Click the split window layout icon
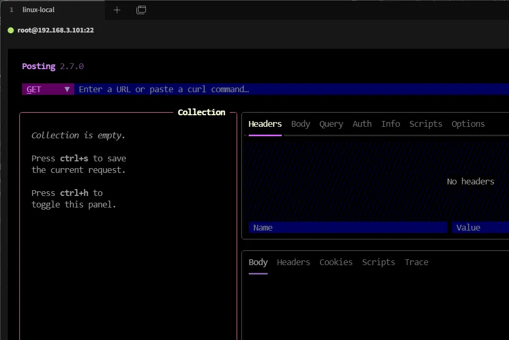 (x=141, y=10)
